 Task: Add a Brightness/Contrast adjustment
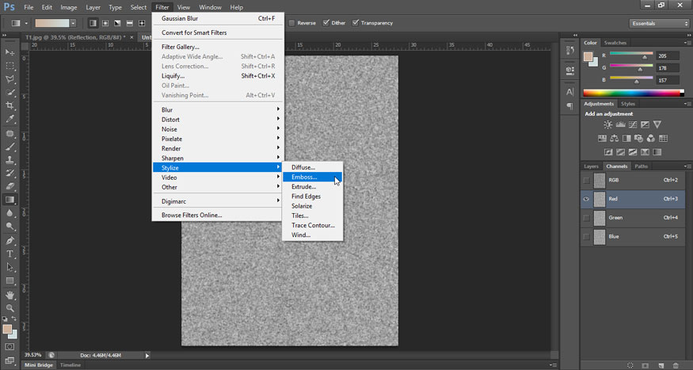[x=607, y=125]
